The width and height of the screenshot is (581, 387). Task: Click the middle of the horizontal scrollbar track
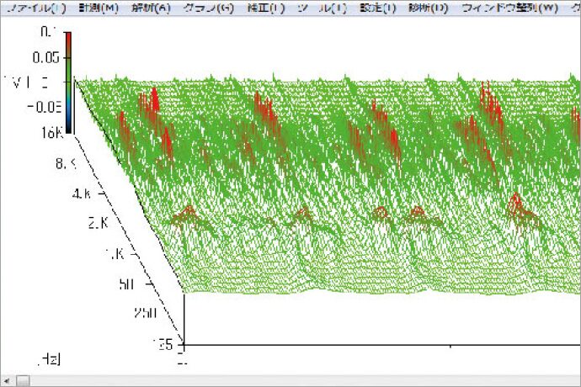tap(295, 380)
